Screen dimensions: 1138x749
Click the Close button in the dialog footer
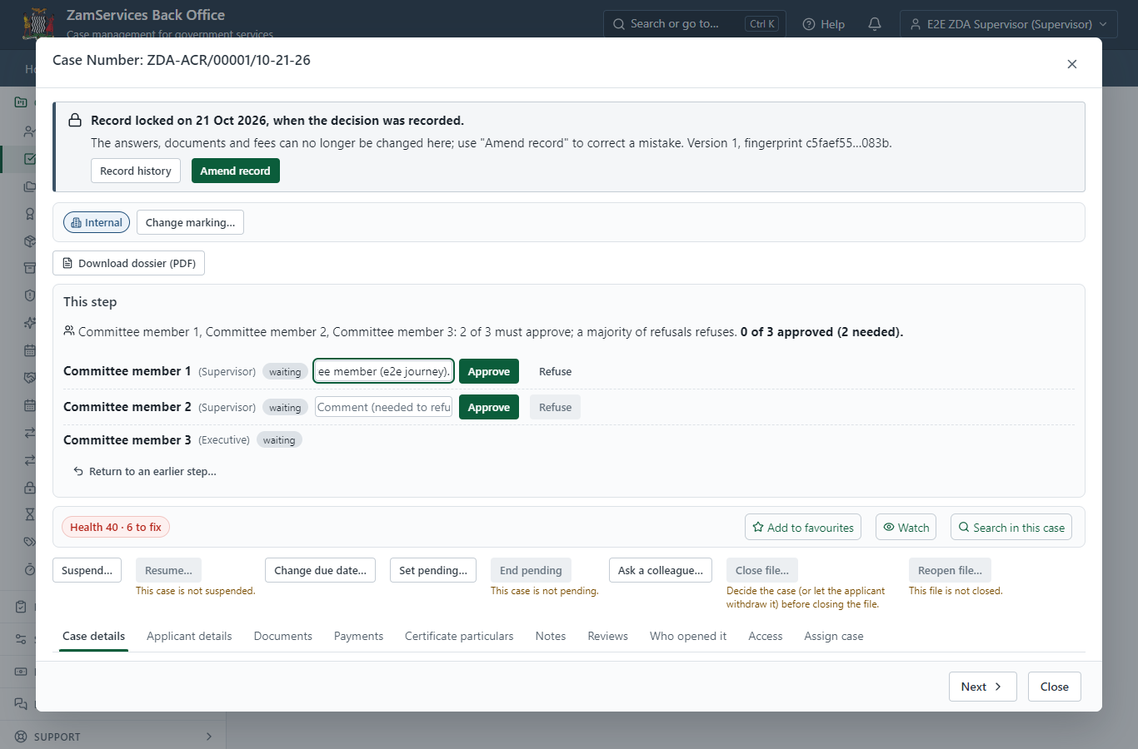point(1055,687)
